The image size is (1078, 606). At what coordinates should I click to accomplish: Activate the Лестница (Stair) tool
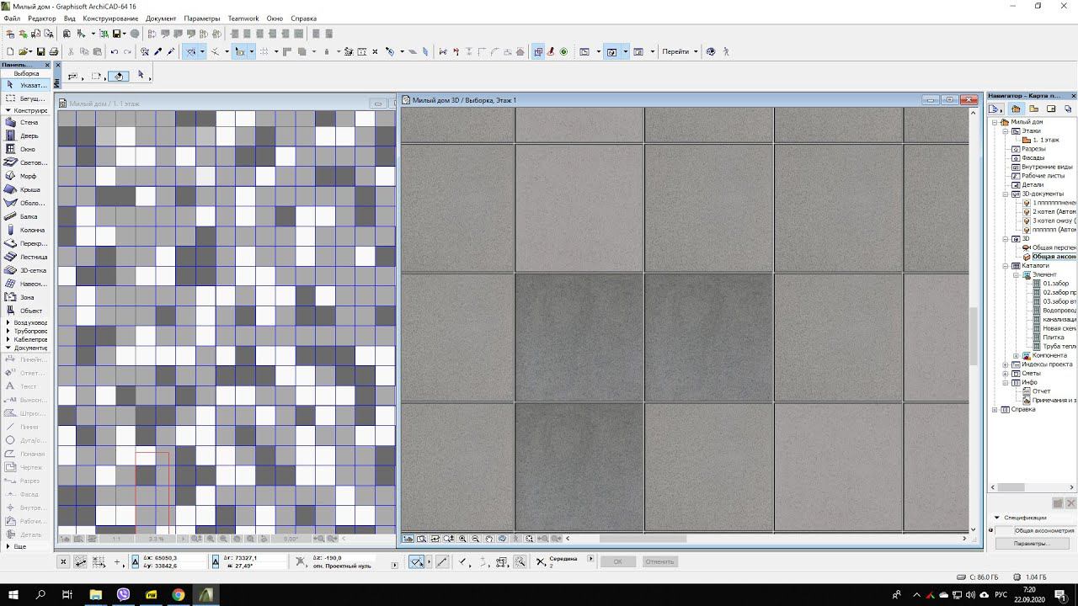click(32, 257)
